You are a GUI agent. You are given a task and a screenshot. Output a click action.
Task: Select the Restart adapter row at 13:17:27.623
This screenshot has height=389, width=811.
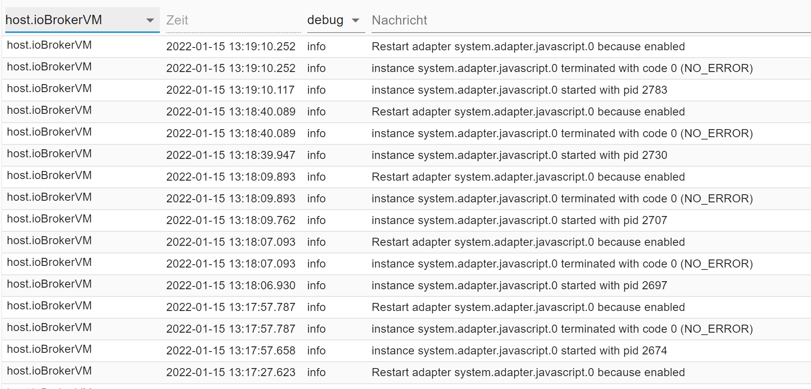tap(406, 373)
